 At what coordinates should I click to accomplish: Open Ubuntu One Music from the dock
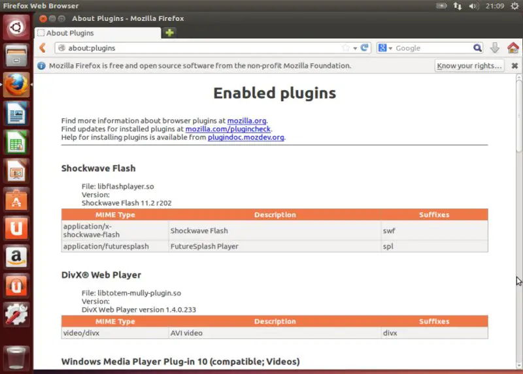pos(16,286)
